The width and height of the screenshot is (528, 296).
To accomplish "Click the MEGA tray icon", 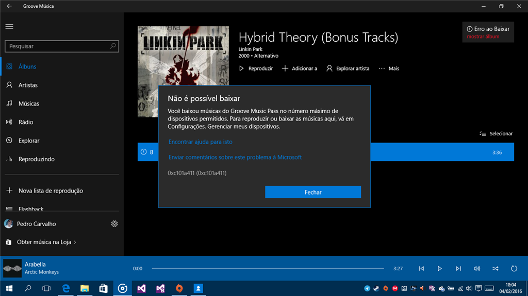I will [395, 288].
